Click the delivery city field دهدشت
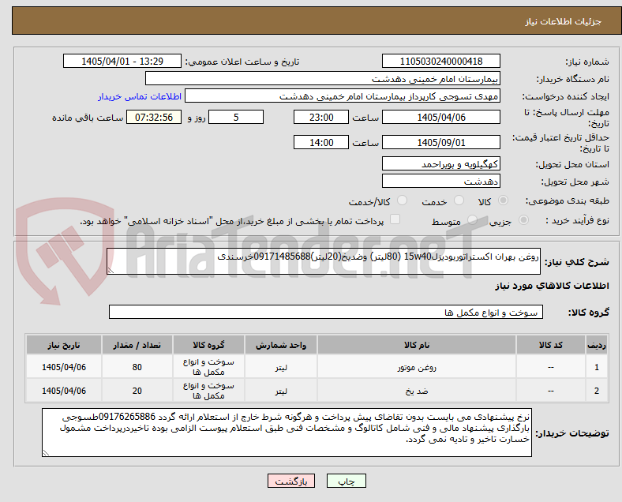Image resolution: width=622 pixels, height=502 pixels. [x=440, y=182]
